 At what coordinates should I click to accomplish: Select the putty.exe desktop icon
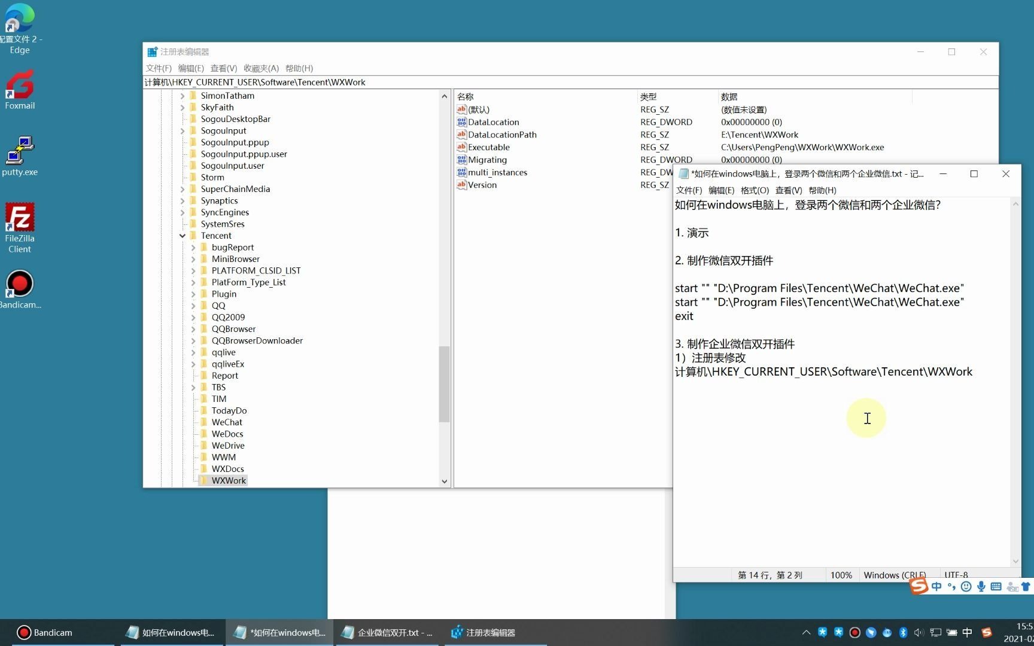20,156
